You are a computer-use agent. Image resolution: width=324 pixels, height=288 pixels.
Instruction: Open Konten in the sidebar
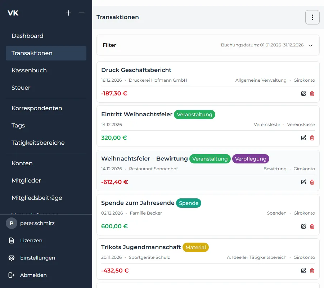point(46,163)
